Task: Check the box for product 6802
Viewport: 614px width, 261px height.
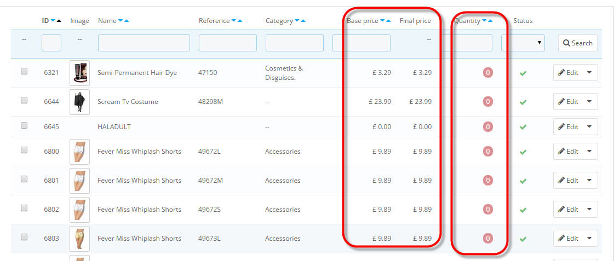Action: point(24,208)
